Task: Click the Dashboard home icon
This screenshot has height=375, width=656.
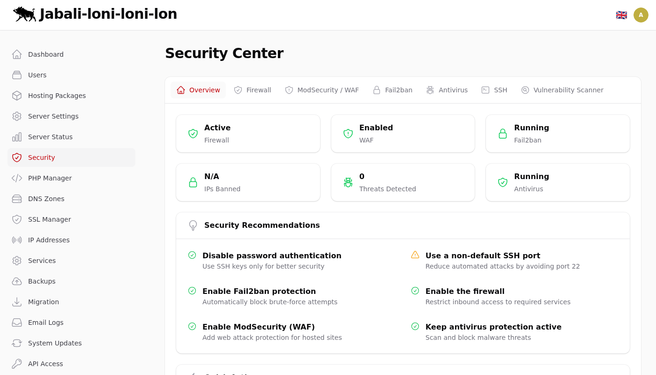Action: (x=17, y=54)
